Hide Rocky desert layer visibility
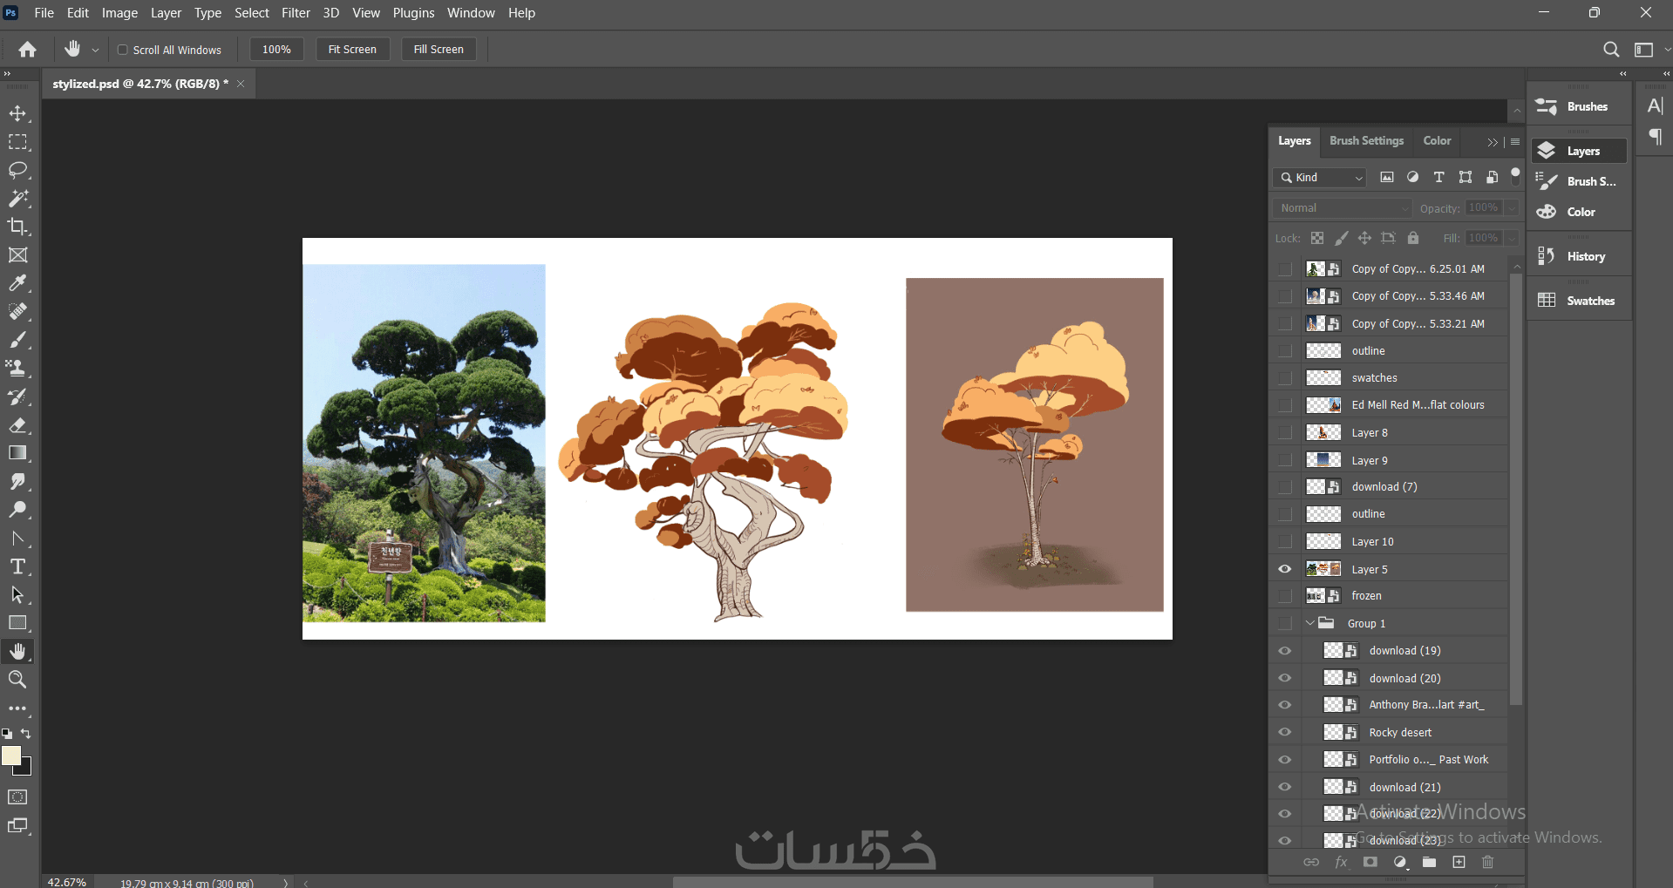The image size is (1673, 888). coord(1285,732)
